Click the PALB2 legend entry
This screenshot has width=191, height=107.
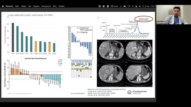[60, 60]
